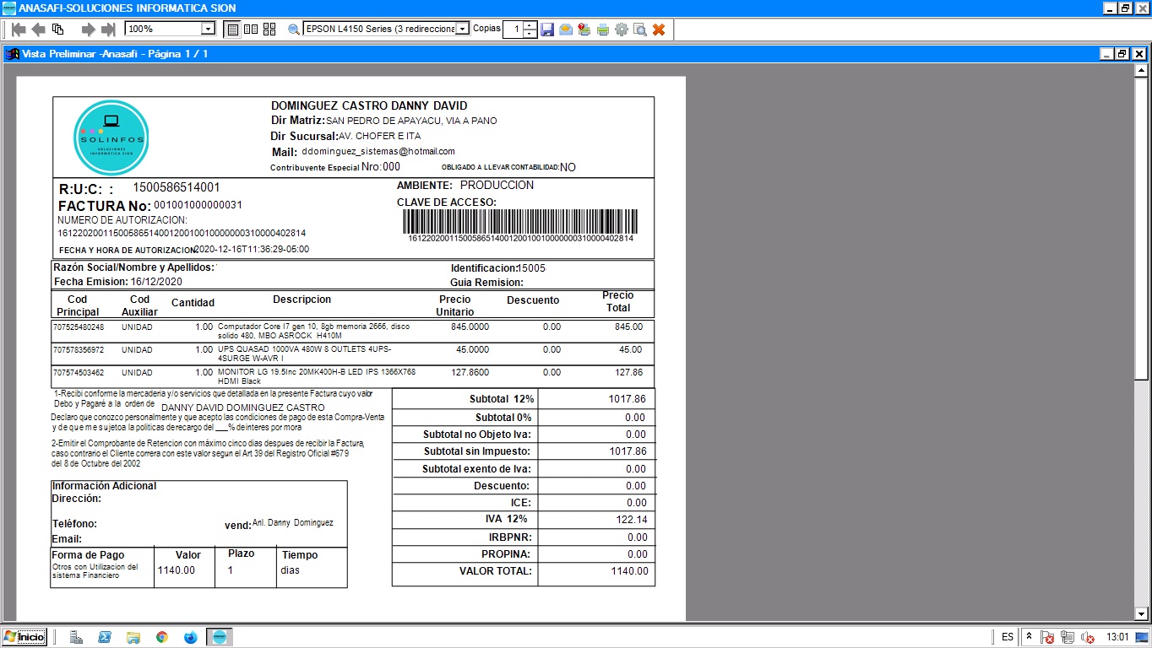The height and width of the screenshot is (648, 1152).
Task: Expand the EPSON L4150 printer dropdown
Action: (462, 30)
